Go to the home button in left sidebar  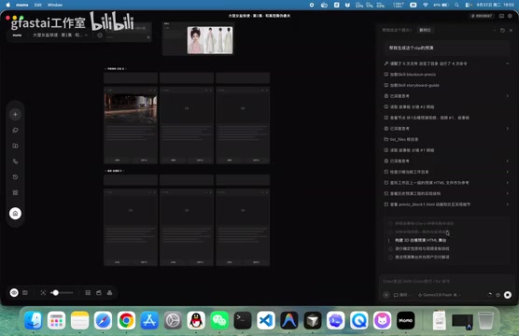tap(15, 213)
